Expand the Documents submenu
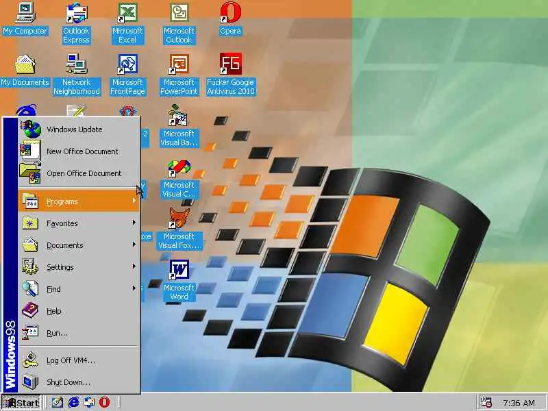548x411 pixels. click(x=79, y=245)
